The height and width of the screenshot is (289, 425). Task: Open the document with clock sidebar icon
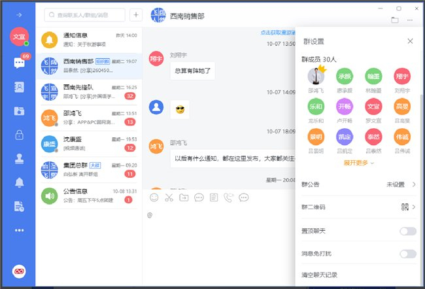(x=19, y=207)
